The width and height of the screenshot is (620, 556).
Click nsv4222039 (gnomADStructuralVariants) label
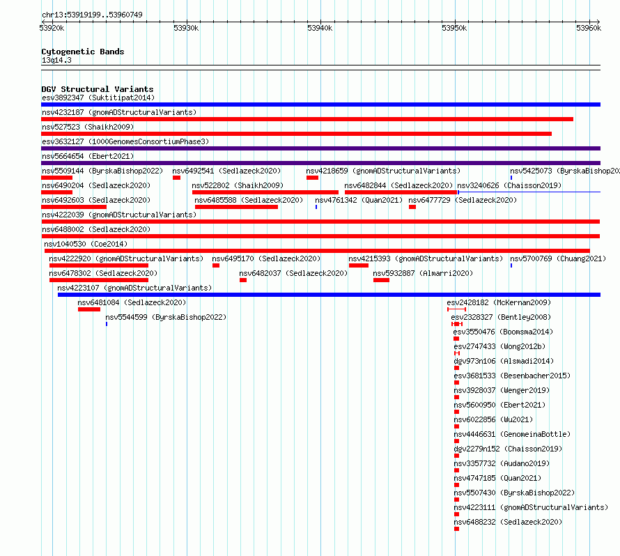119,215
